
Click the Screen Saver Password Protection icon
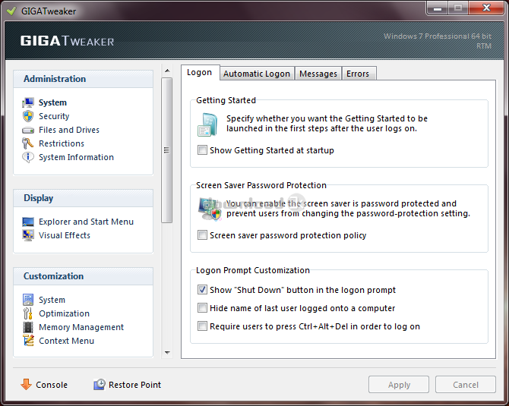(210, 209)
